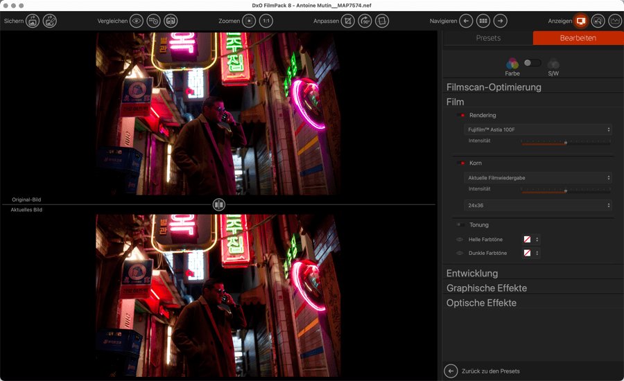Zoom to 1:1 view
624x381 pixels.
266,21
